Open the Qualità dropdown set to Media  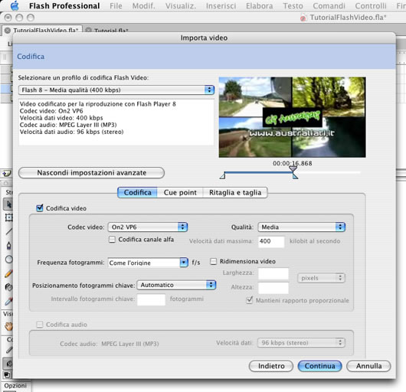coord(302,227)
